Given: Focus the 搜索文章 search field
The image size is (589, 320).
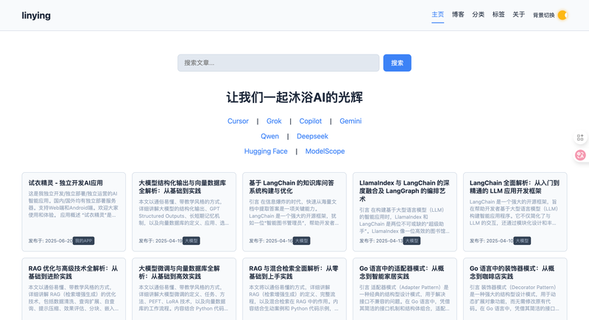Looking at the screenshot, I should click(x=278, y=63).
